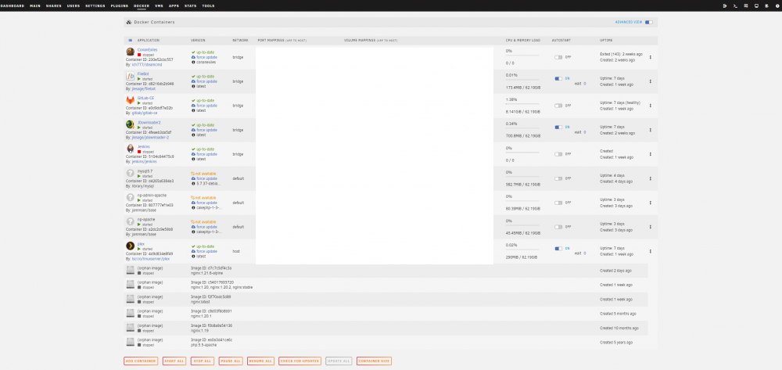Image resolution: width=782 pixels, height=370 pixels.
Task: Click JDownloader2 autostart wait value
Action: (584, 132)
